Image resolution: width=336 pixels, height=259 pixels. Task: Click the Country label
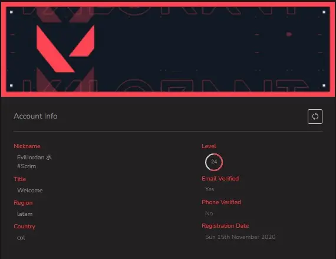point(24,227)
